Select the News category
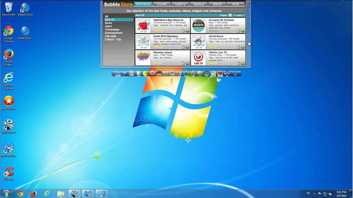 pos(108,23)
